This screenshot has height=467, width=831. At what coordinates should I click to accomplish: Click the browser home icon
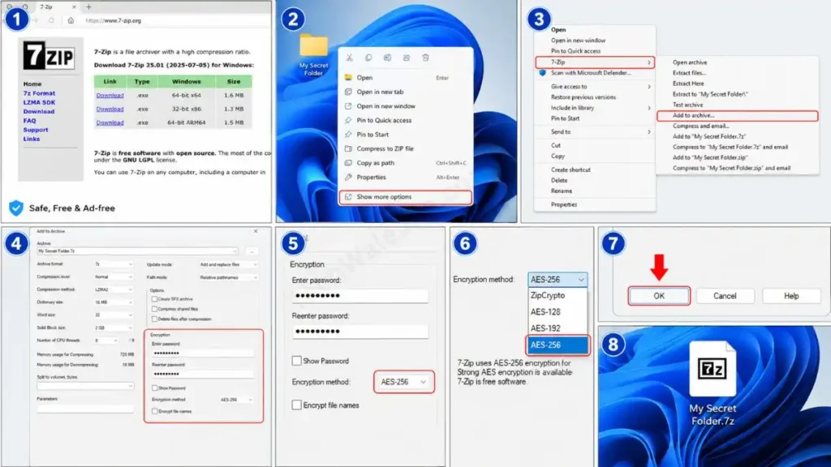[71, 20]
